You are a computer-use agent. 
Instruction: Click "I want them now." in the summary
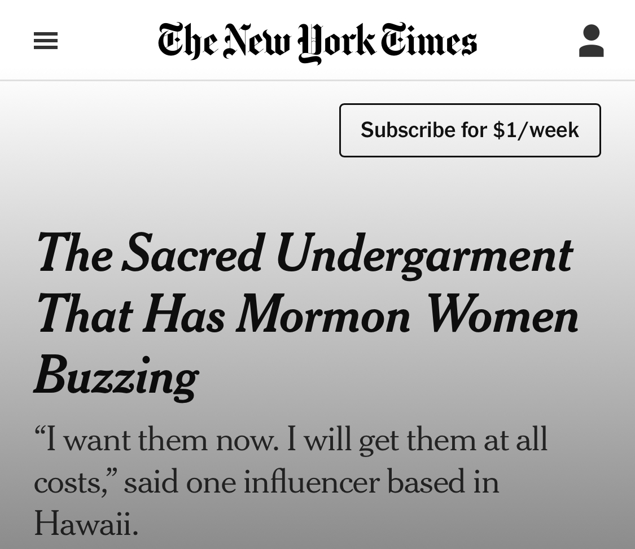(x=156, y=440)
